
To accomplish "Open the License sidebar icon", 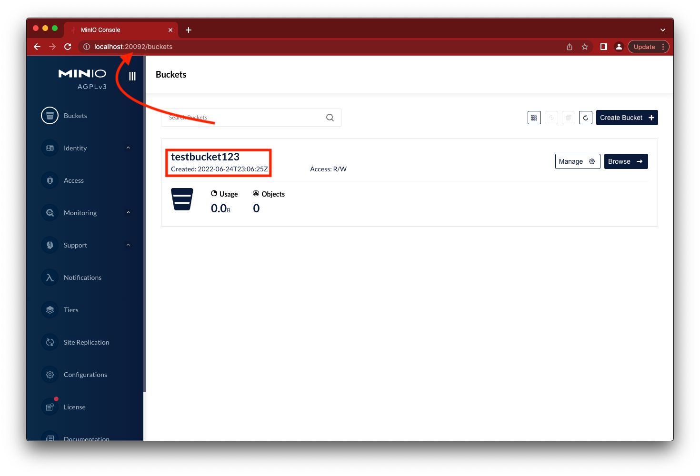I will click(x=50, y=407).
